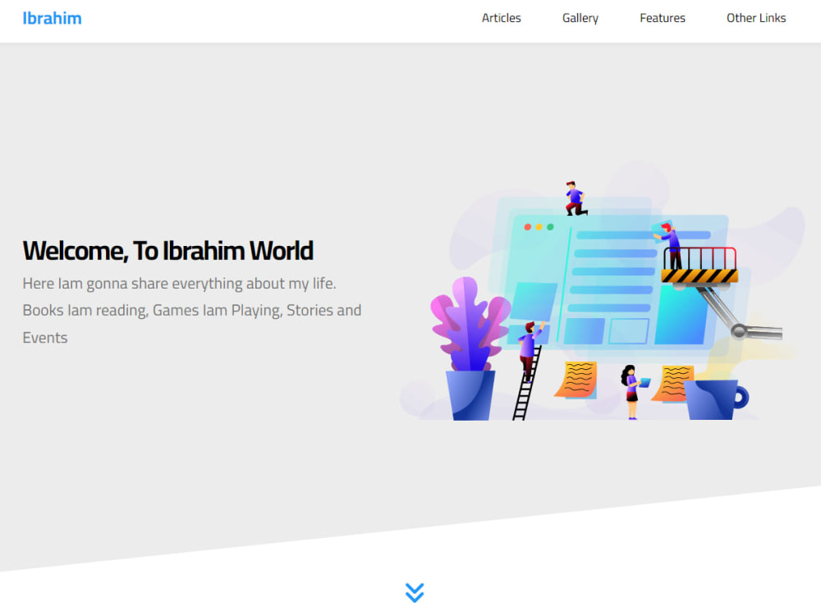Select the heading "Welcome, To Ibrahim World"

(168, 250)
